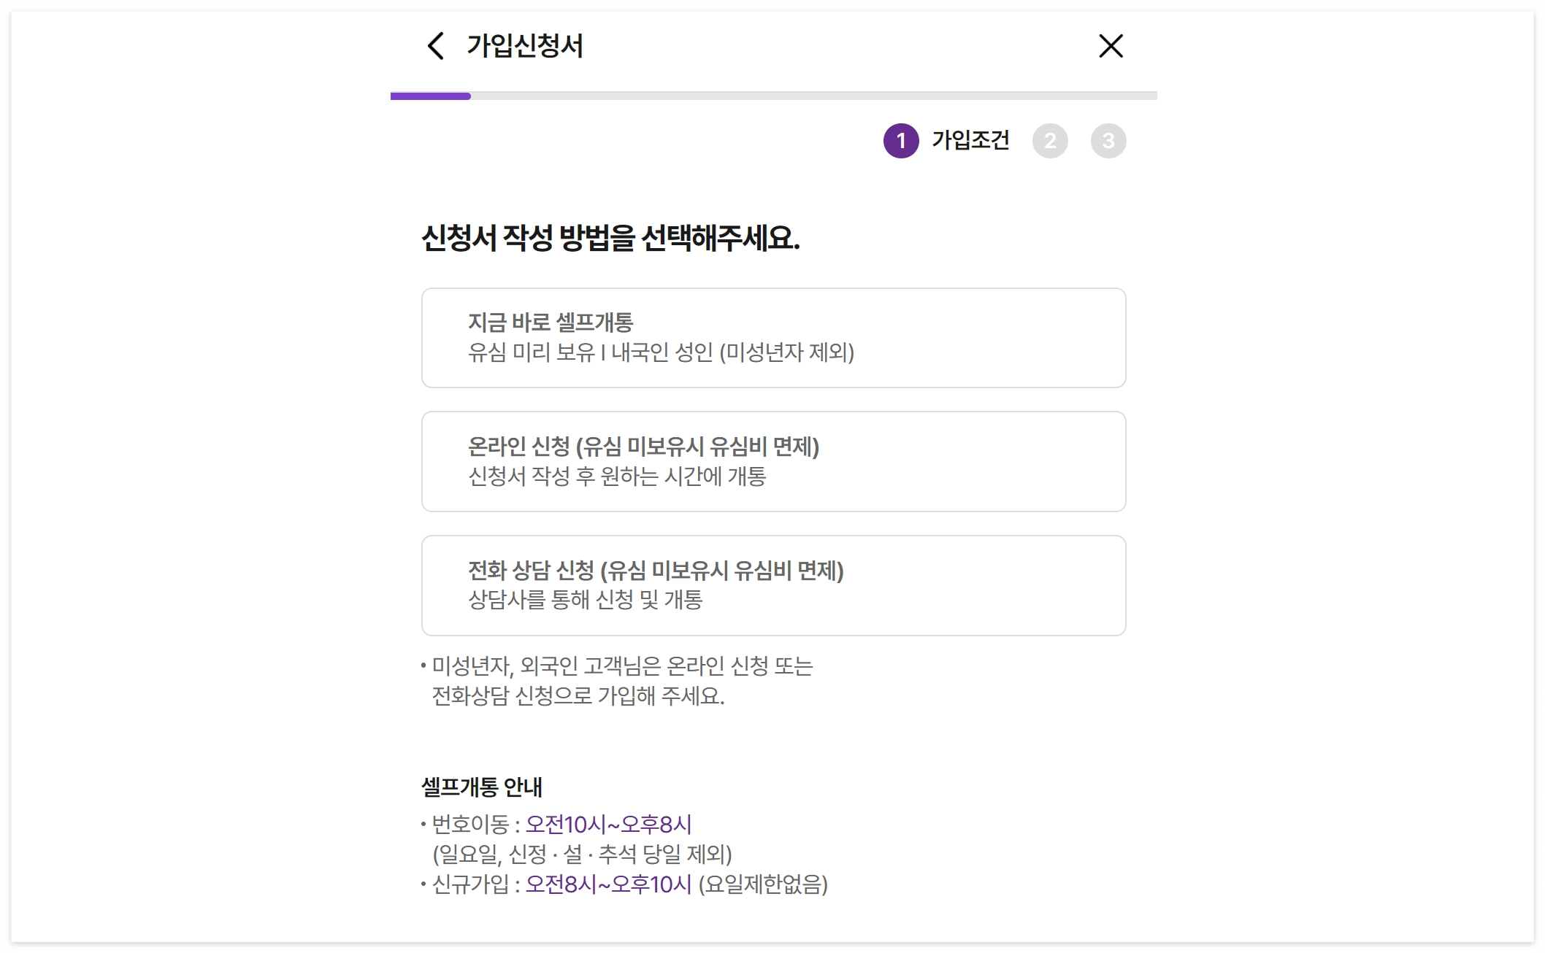Select the 가입조건 step label
This screenshot has height=953, width=1545.
[970, 140]
